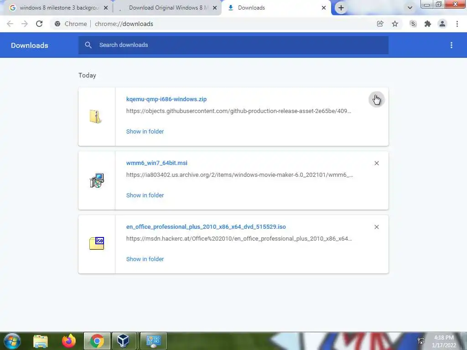Screen dimensions: 467x350
Task: Remove the office professional plus iso from the list
Action: (x=376, y=227)
